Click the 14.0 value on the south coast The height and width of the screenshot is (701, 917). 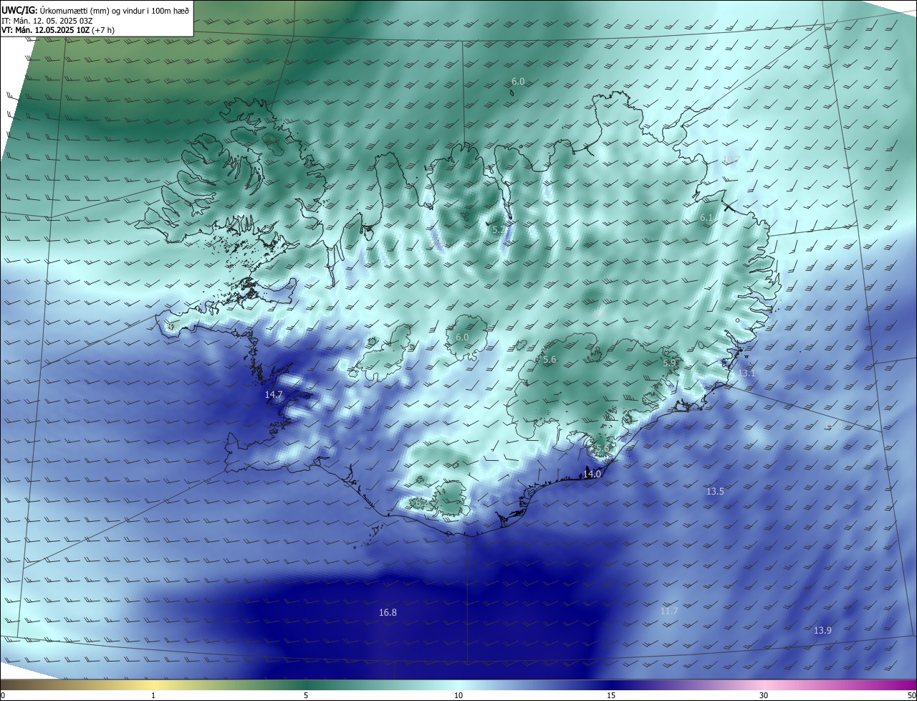click(592, 474)
